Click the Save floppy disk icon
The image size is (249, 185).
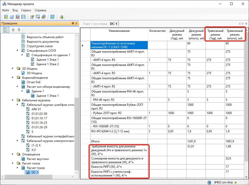(x=23, y=17)
